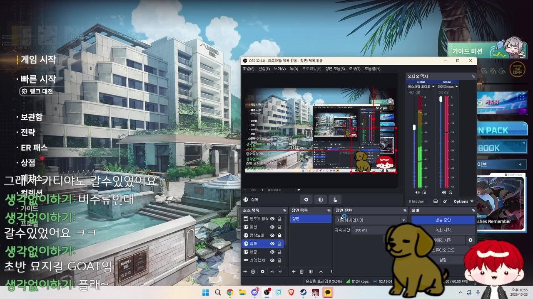The height and width of the screenshot is (299, 533).
Task: Open properties gear for selected 집록 source
Action: pyautogui.click(x=306, y=200)
